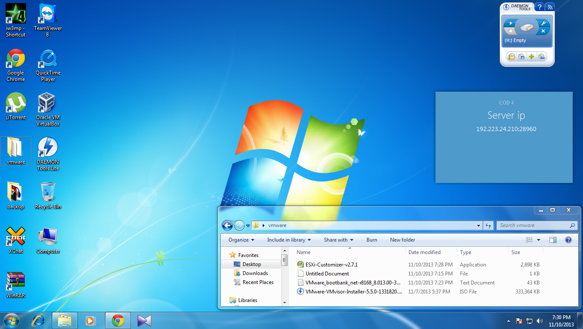The height and width of the screenshot is (329, 583).
Task: Select the vmware folder on desktop
Action: tap(16, 151)
